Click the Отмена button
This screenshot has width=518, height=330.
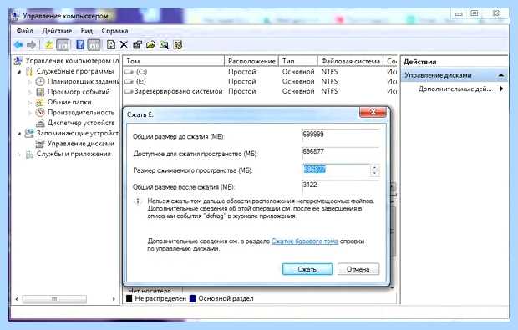coord(358,269)
